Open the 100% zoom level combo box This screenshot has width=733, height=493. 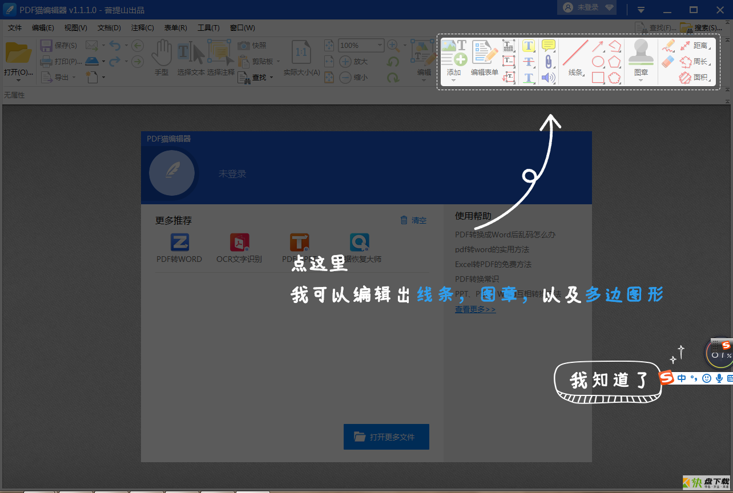pyautogui.click(x=361, y=46)
